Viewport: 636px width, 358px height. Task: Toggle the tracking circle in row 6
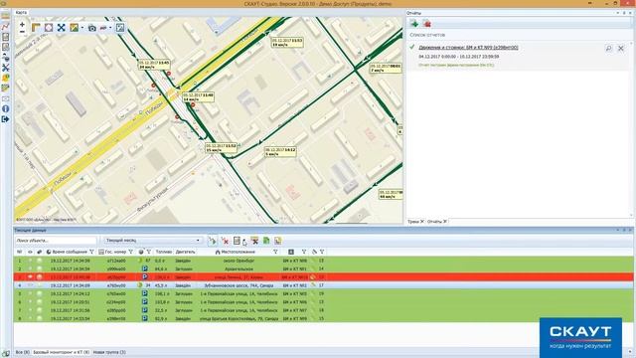click(x=40, y=302)
